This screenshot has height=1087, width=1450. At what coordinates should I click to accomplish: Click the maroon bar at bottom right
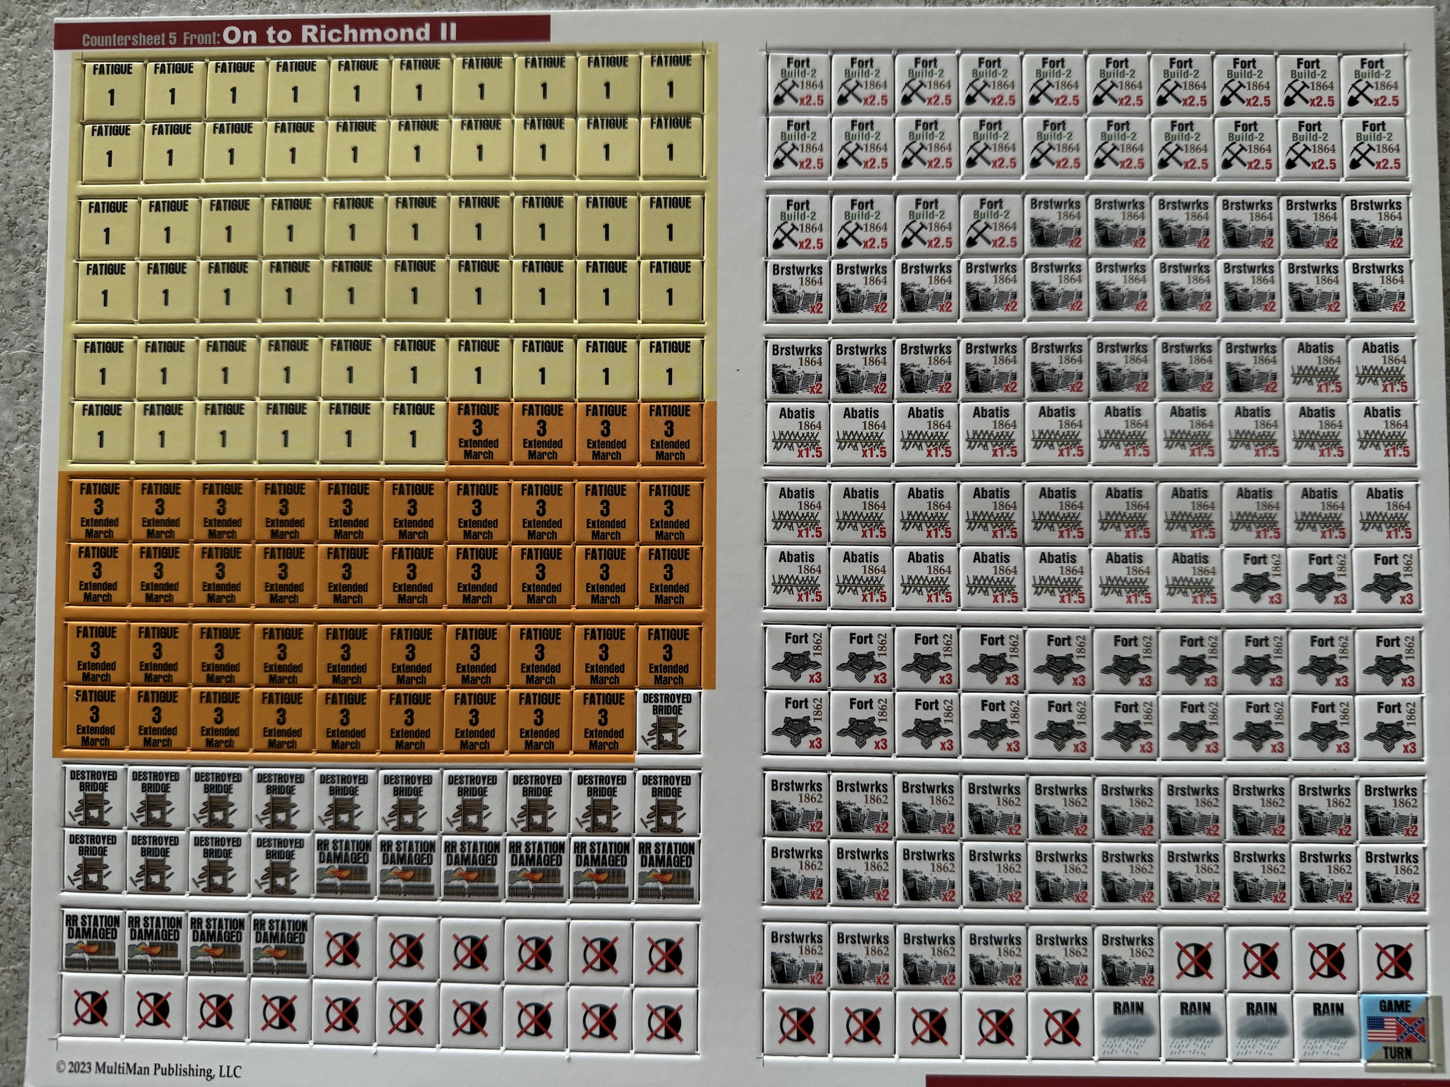[1187, 1081]
